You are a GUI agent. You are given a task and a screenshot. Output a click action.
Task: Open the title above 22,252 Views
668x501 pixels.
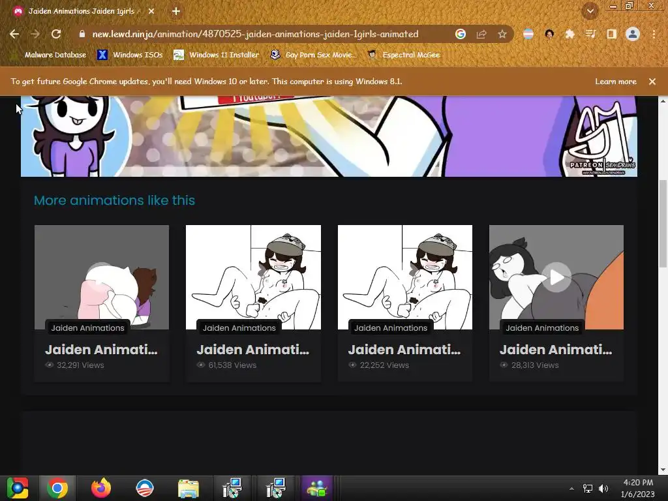pyautogui.click(x=404, y=350)
